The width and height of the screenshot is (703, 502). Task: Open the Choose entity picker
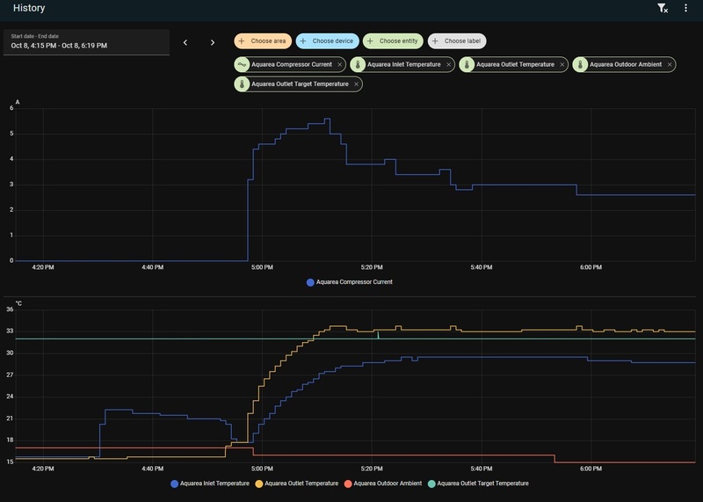pos(393,40)
